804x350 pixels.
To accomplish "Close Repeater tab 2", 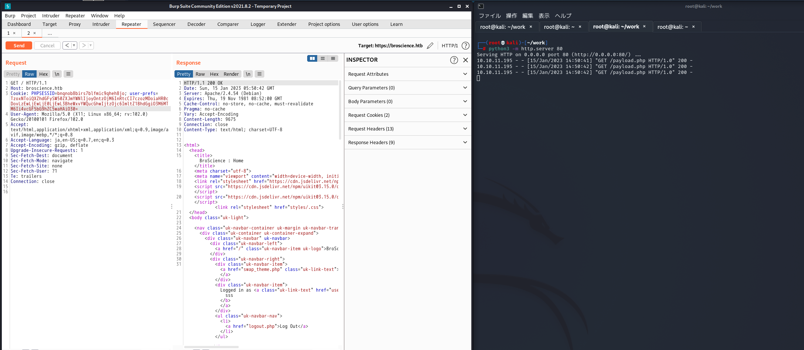I will 35,33.
